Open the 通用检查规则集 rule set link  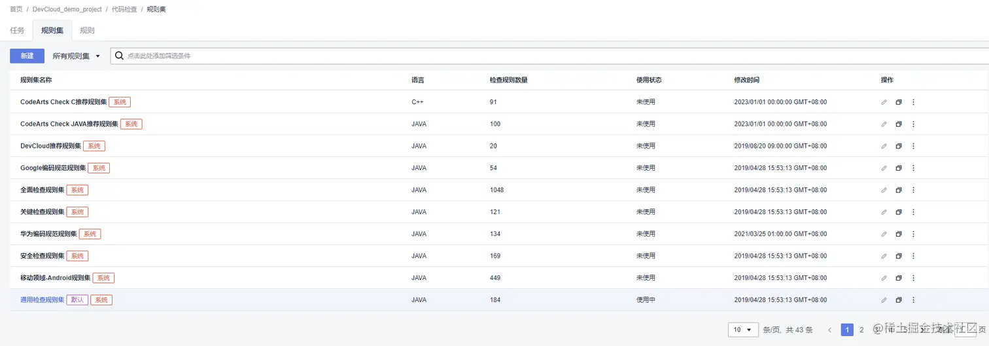tap(43, 300)
